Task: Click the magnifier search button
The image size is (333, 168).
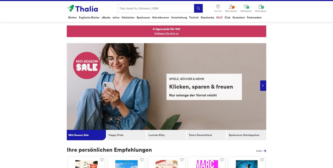Action: (198, 8)
